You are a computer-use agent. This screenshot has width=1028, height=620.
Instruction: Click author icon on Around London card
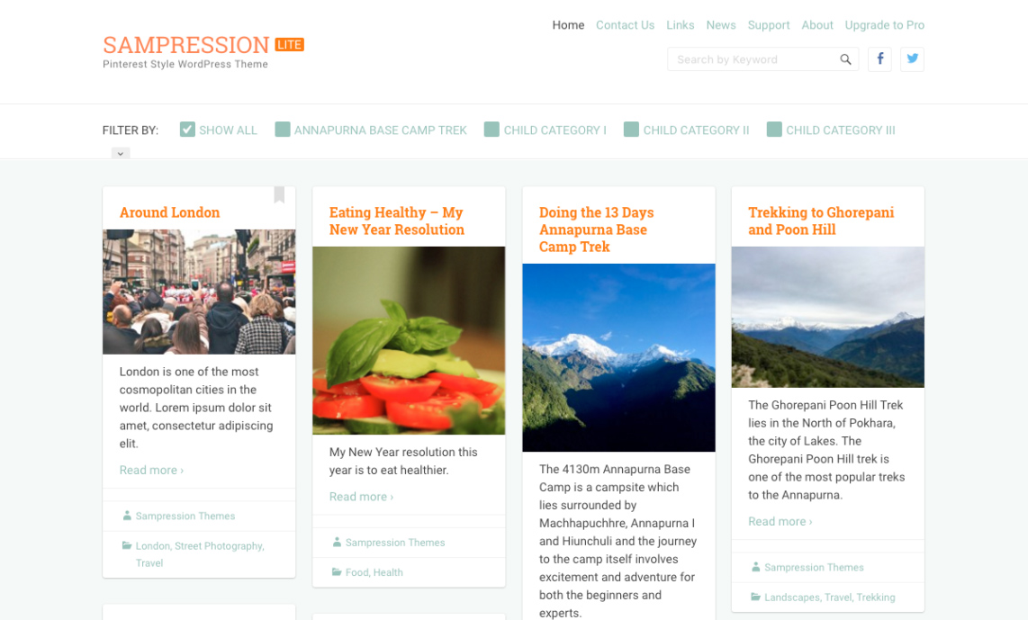(x=127, y=516)
